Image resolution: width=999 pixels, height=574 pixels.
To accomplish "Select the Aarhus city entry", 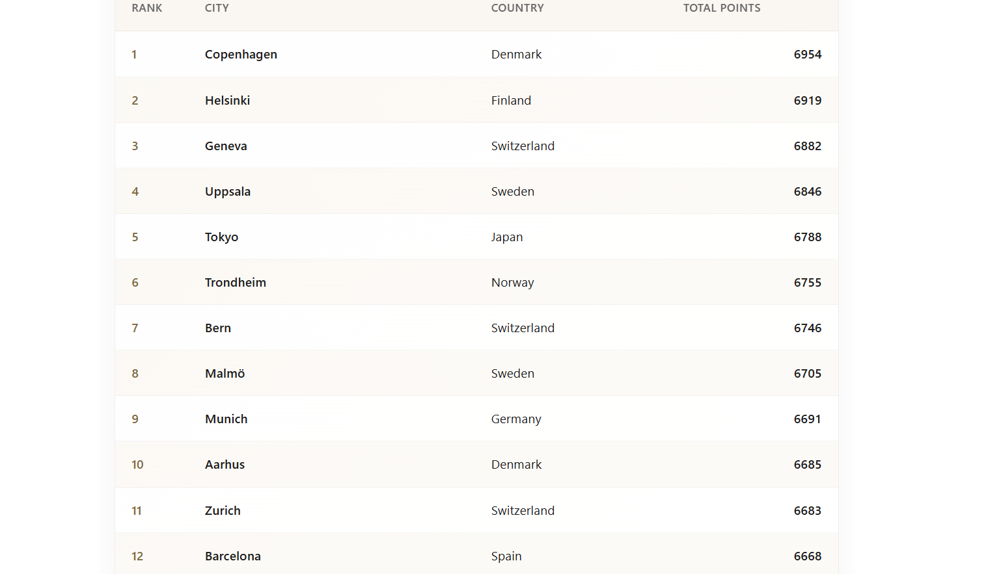I will point(225,464).
